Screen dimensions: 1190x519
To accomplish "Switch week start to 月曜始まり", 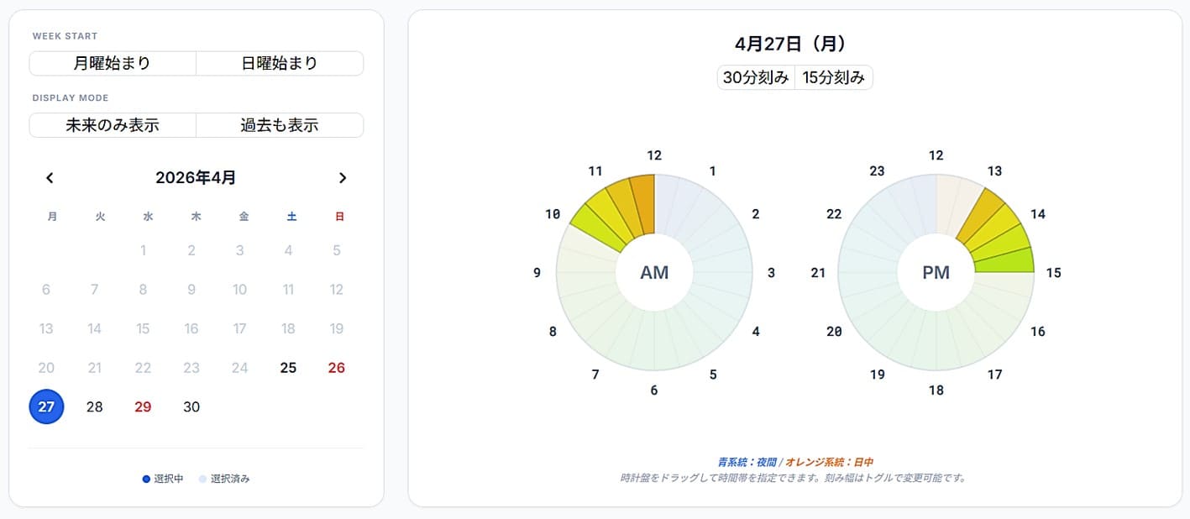I will (x=113, y=64).
